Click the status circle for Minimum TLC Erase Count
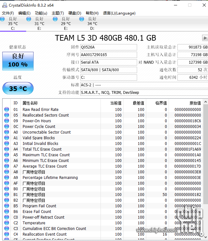Image resolution: width=208 pixels, height=241 pixels. click(7, 160)
